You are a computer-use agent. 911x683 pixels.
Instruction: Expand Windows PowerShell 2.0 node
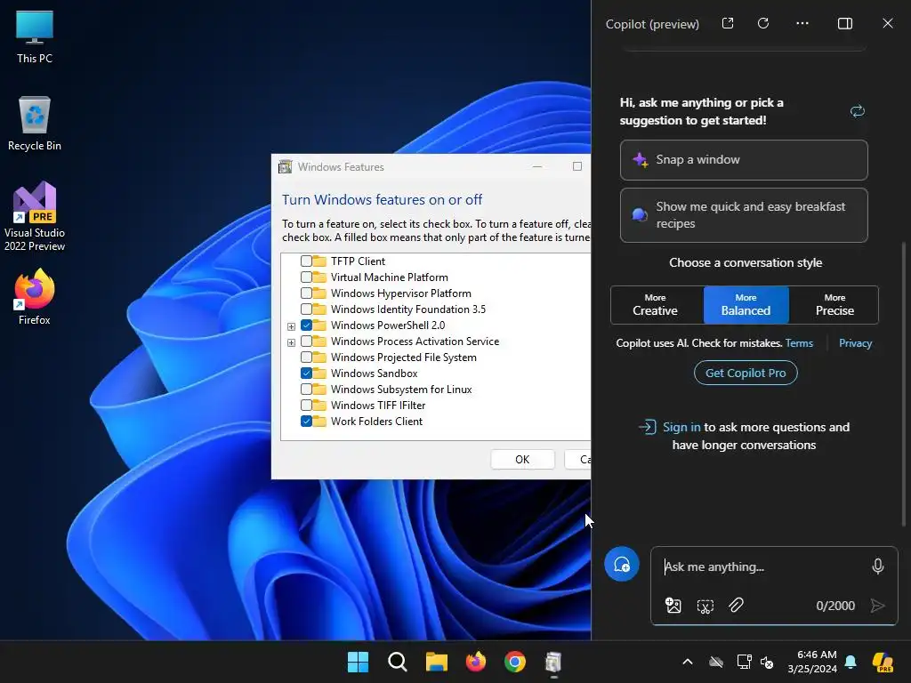291,326
